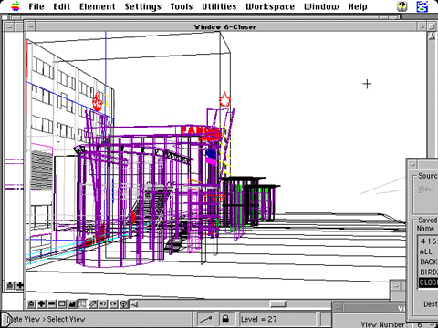
Task: Select the BACK saved view entry
Action: [428, 261]
